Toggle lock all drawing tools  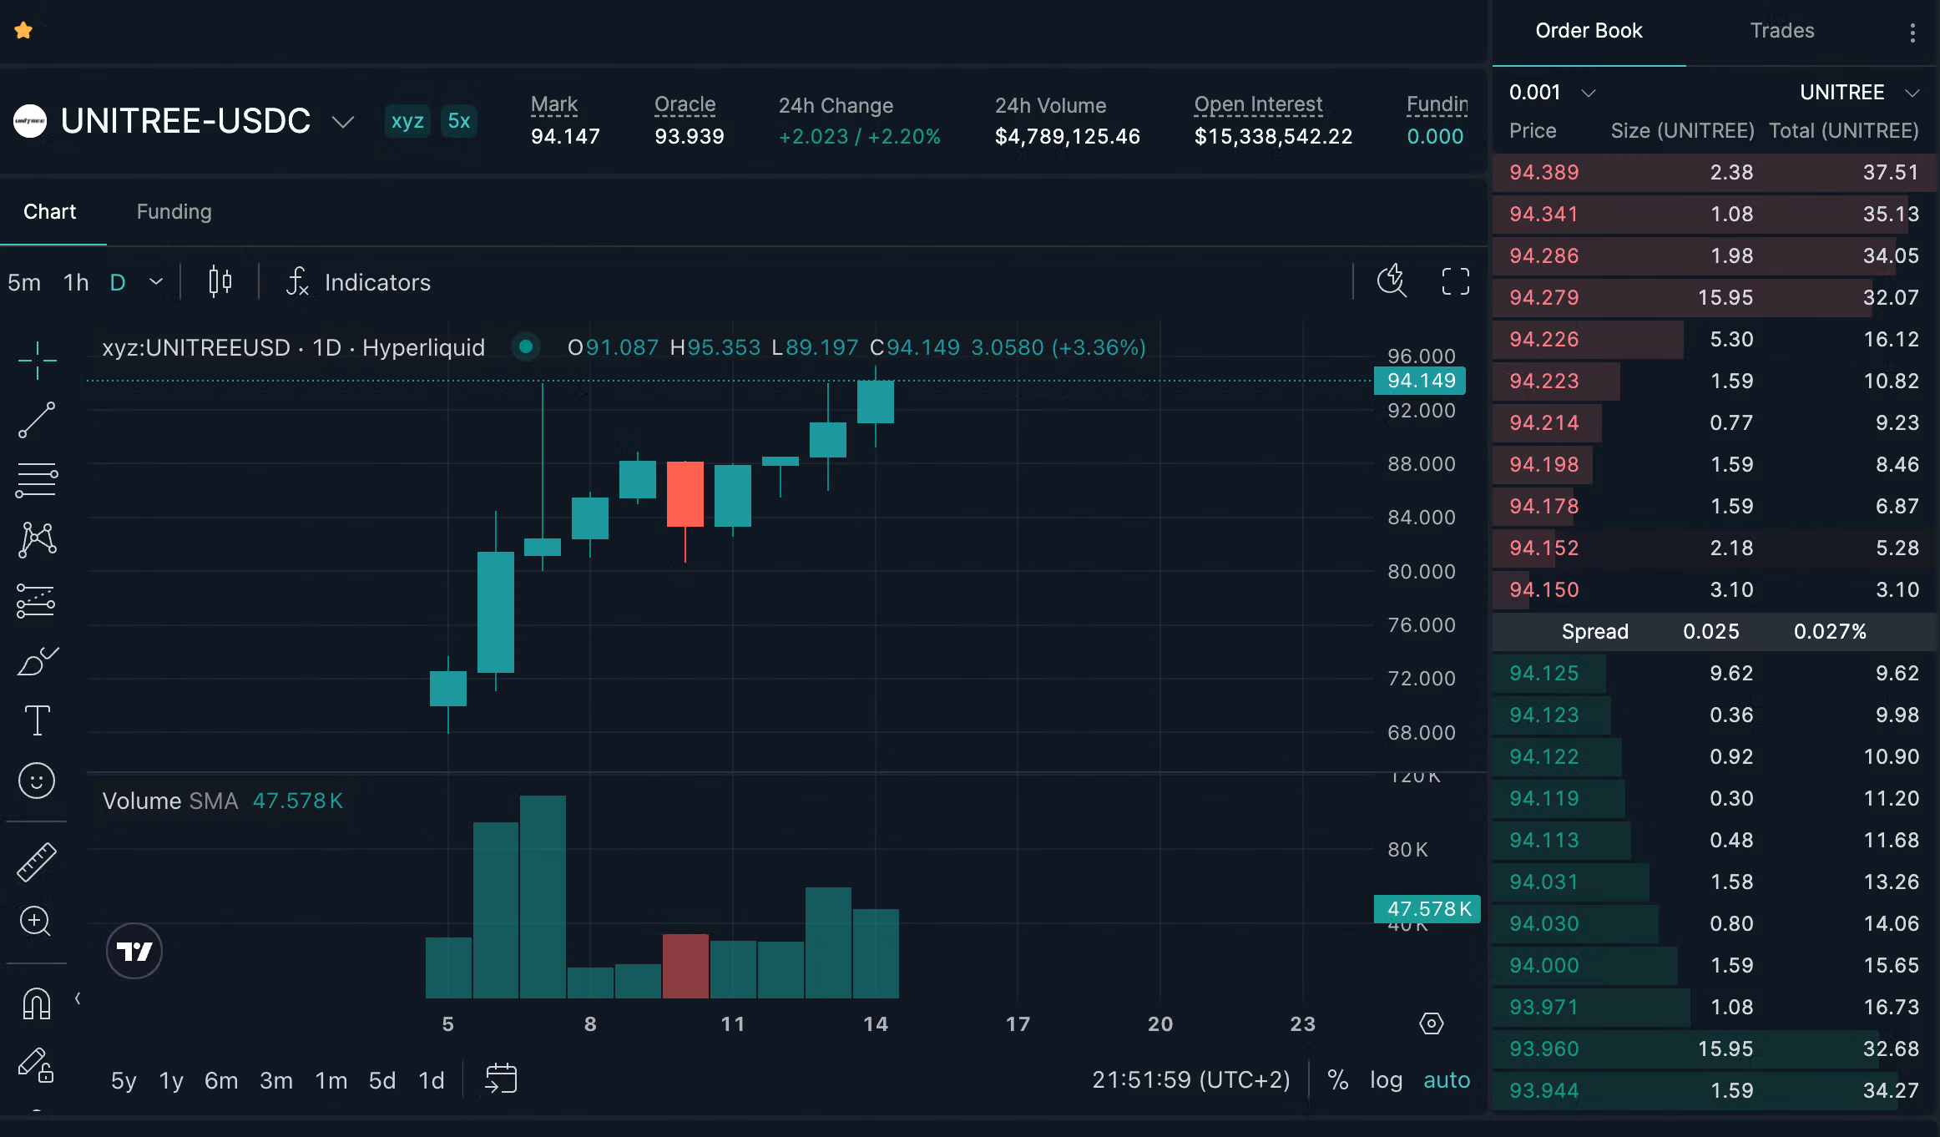tap(37, 1064)
